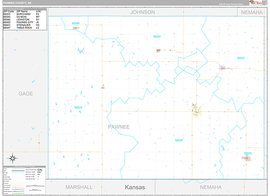Click the 68323 ZIP label on the map

(78, 108)
